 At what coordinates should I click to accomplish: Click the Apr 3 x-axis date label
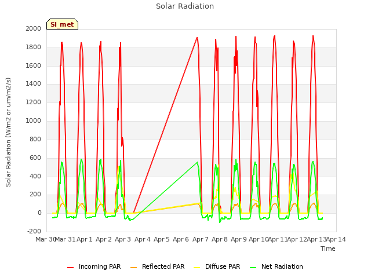(x=123, y=239)
